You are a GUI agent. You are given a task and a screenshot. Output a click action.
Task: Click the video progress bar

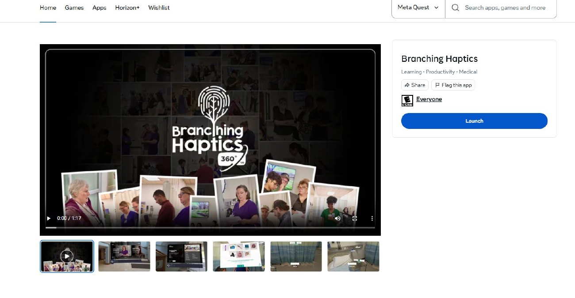tap(210, 227)
